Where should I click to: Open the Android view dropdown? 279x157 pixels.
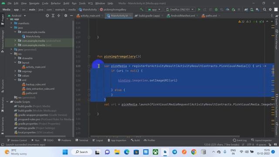(17, 16)
